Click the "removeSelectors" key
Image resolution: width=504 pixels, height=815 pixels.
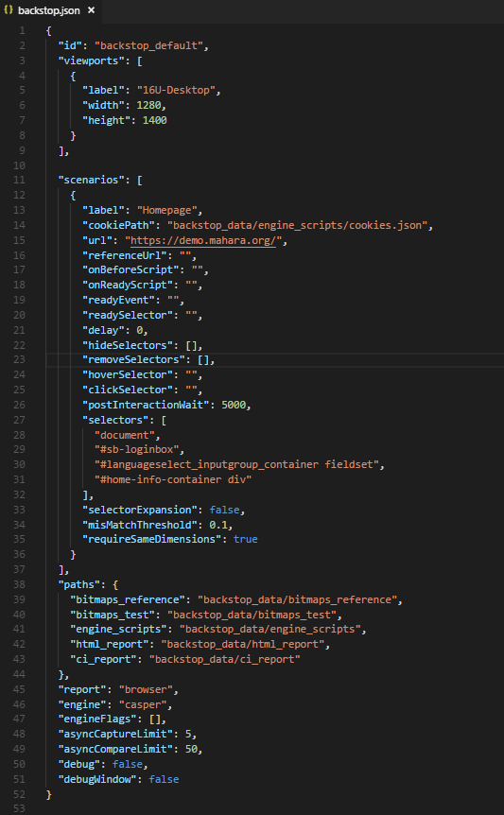coord(133,359)
